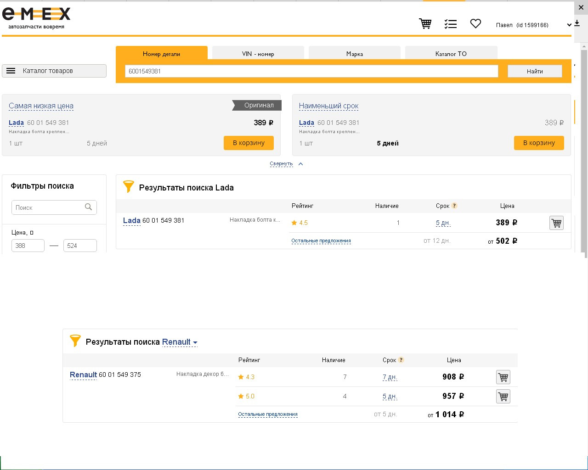
Task: Open the Renault brand dropdown
Action: tap(180, 342)
